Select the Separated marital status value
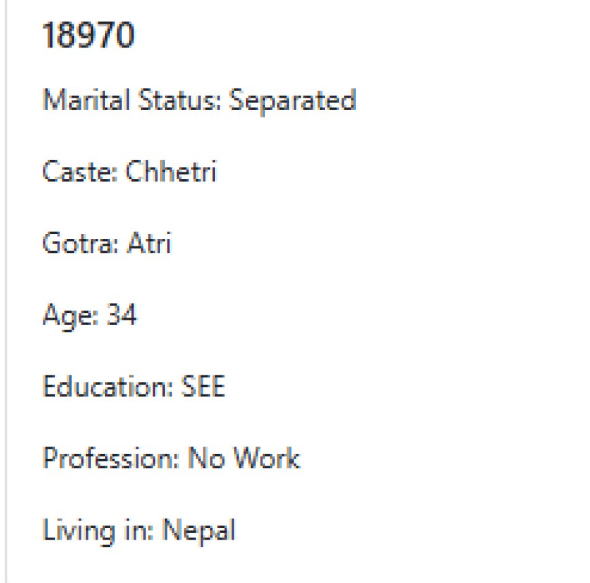 (292, 101)
